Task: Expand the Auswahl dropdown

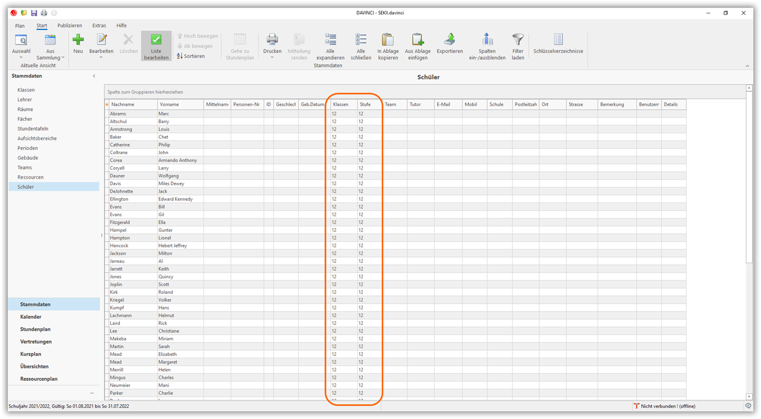Action: [21, 58]
